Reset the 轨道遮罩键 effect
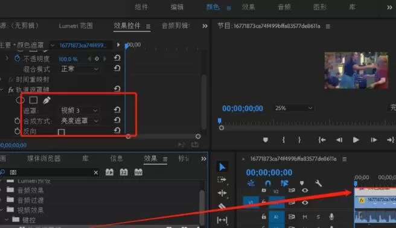 click(117, 89)
